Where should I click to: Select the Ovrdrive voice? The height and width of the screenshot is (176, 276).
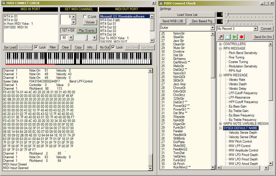pos(179,51)
